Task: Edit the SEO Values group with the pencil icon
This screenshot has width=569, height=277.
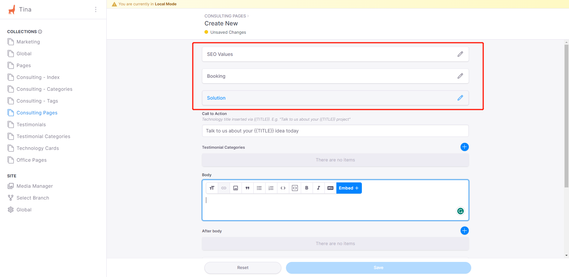Action: (x=460, y=54)
